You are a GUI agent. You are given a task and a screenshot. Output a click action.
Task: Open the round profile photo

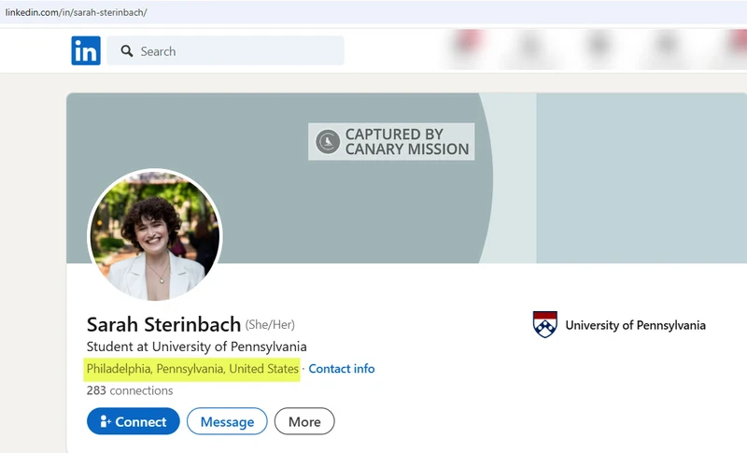click(155, 235)
